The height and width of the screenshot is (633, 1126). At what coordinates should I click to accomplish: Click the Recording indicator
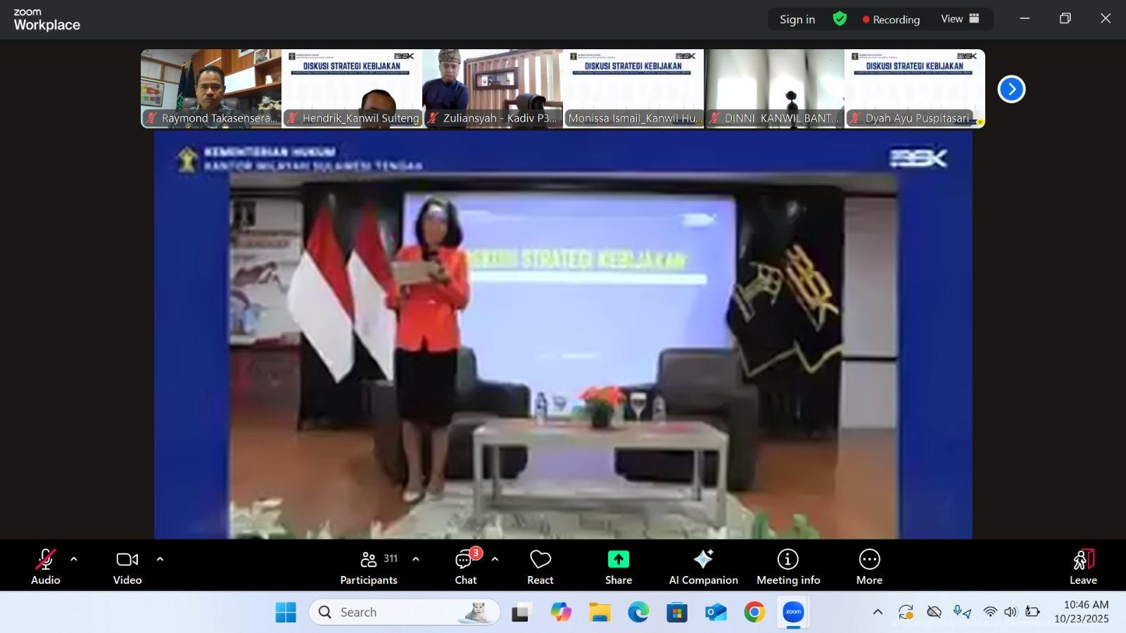pyautogui.click(x=891, y=20)
